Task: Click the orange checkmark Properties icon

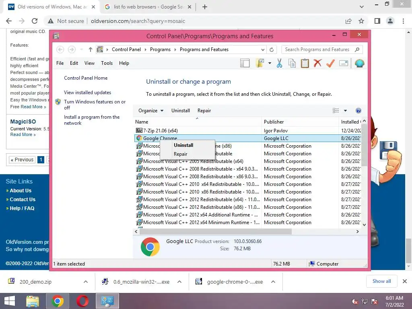Action: pos(330,63)
